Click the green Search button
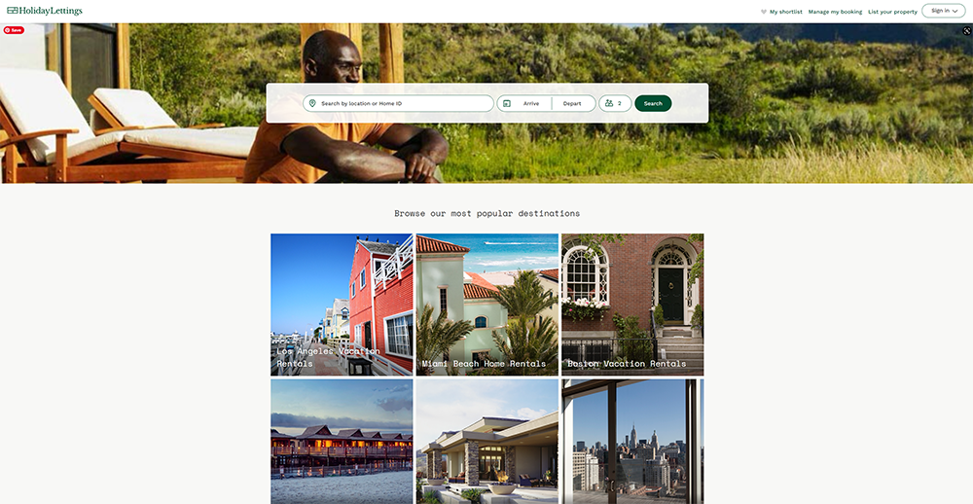 653,104
